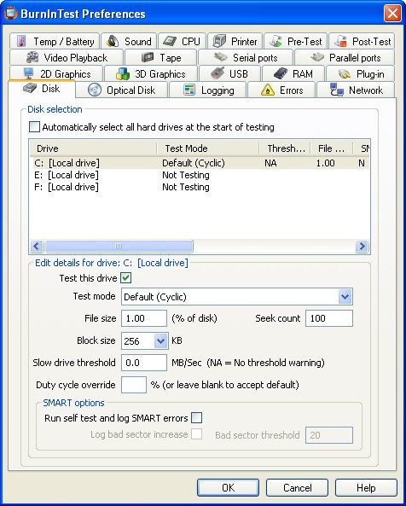Screen dimensions: 406x506
Task: Close the BurnInTest Preferences dialog
Action: [392, 14]
